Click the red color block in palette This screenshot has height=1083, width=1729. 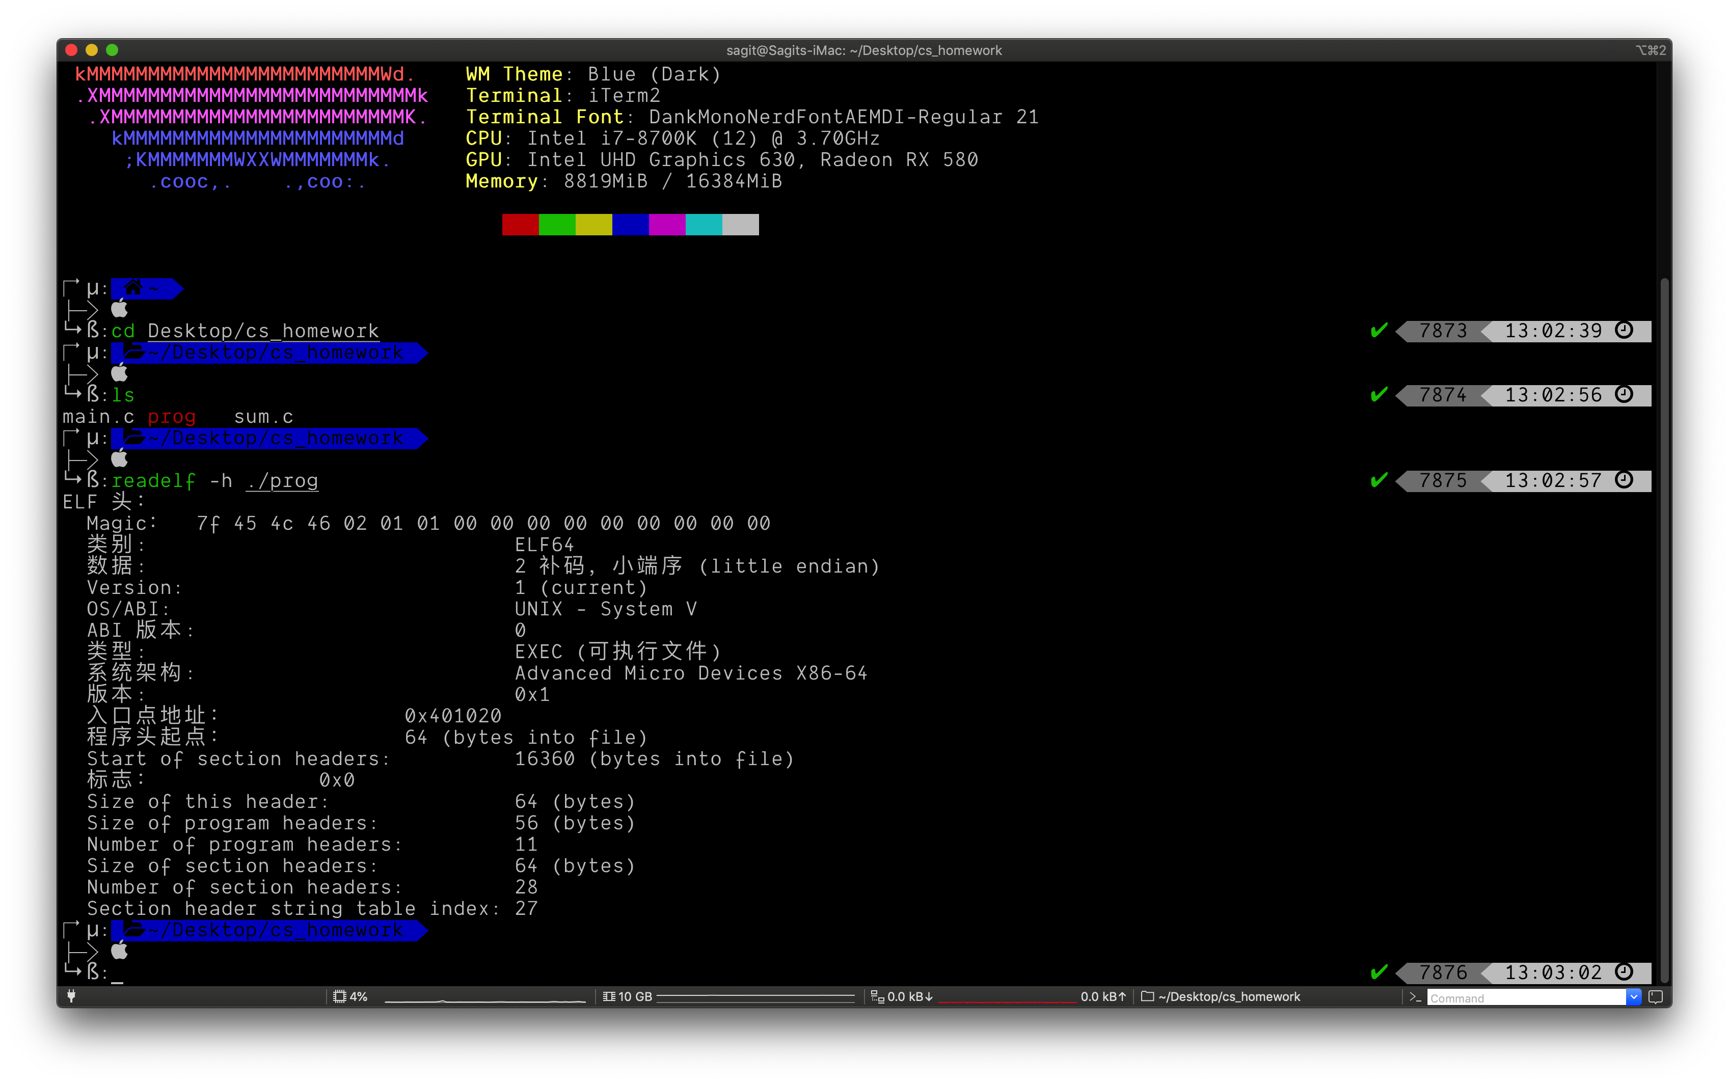(520, 225)
